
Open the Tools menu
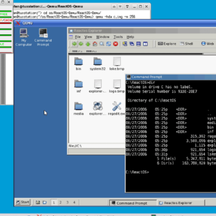118,37
